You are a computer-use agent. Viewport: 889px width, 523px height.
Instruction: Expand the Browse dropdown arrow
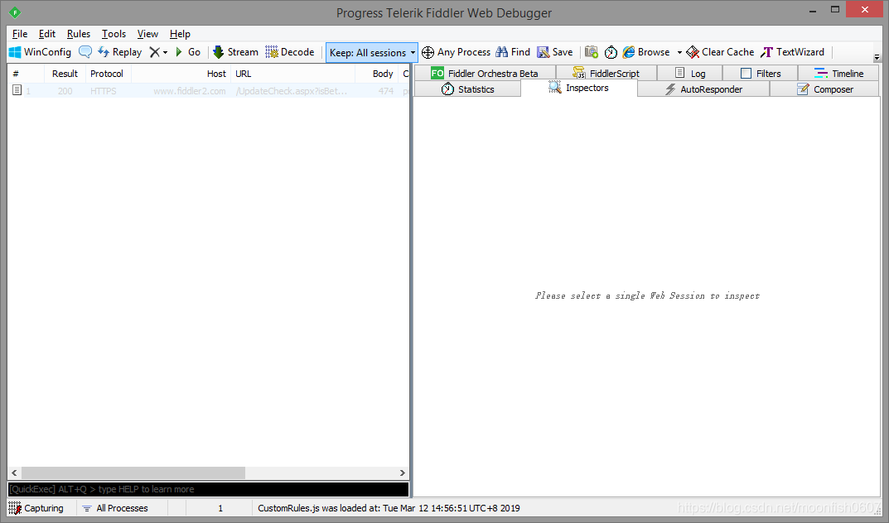pyautogui.click(x=679, y=53)
